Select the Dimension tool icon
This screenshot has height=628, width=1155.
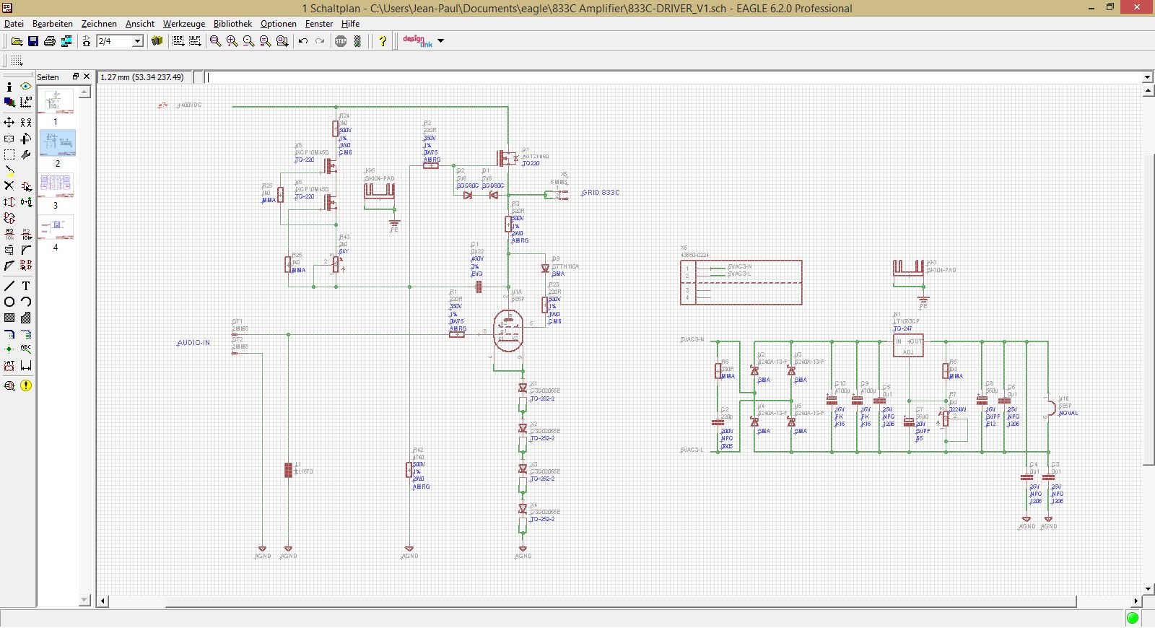click(26, 365)
